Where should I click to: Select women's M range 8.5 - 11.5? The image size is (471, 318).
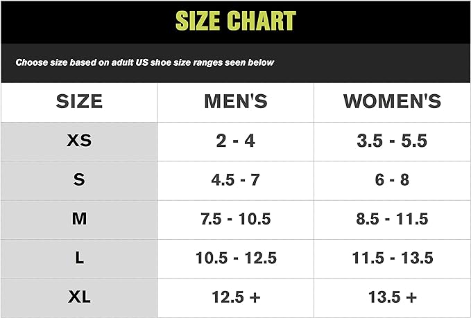pos(392,219)
